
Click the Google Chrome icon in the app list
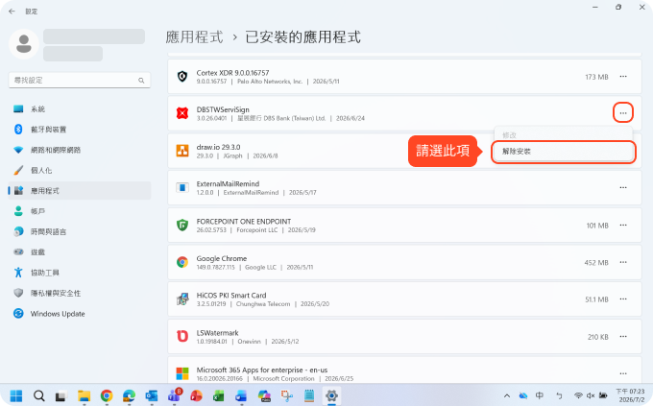182,262
